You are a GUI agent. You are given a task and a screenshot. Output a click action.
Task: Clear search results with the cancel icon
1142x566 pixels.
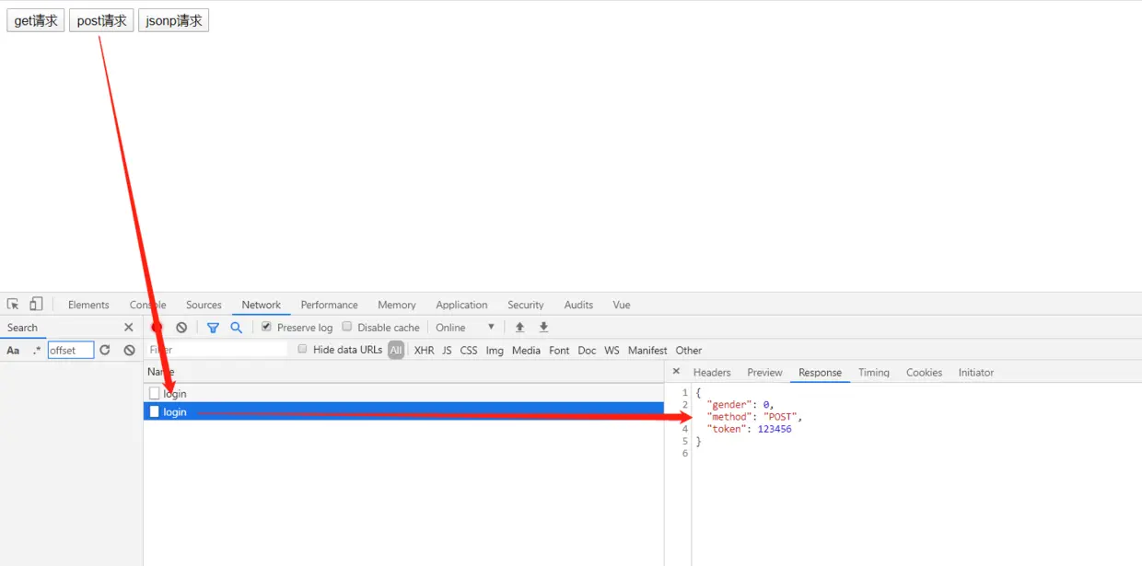pyautogui.click(x=130, y=351)
